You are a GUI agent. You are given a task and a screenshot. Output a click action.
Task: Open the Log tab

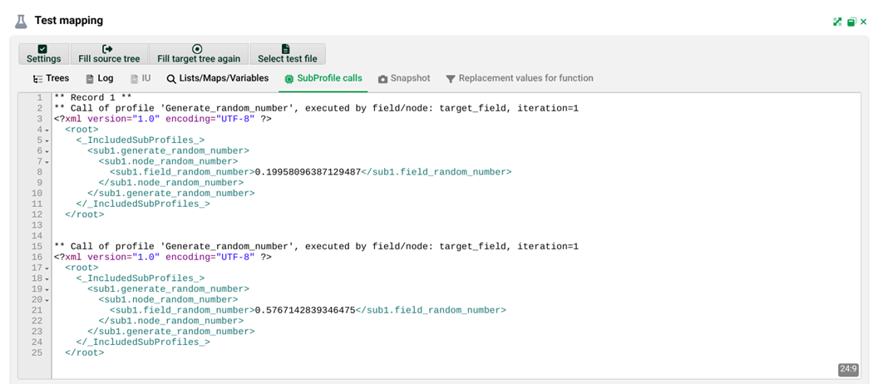[x=99, y=79]
